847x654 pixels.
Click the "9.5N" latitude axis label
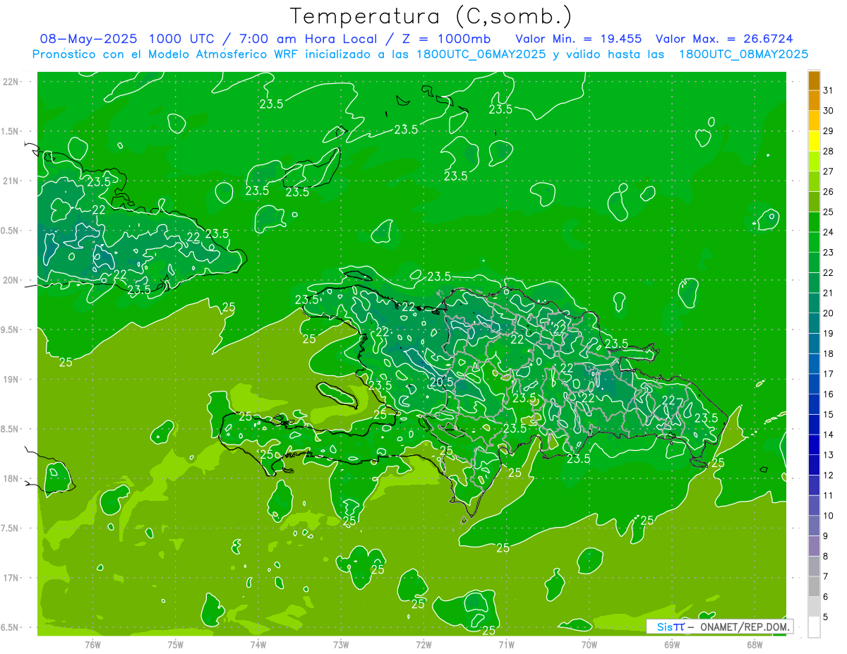click(x=10, y=330)
